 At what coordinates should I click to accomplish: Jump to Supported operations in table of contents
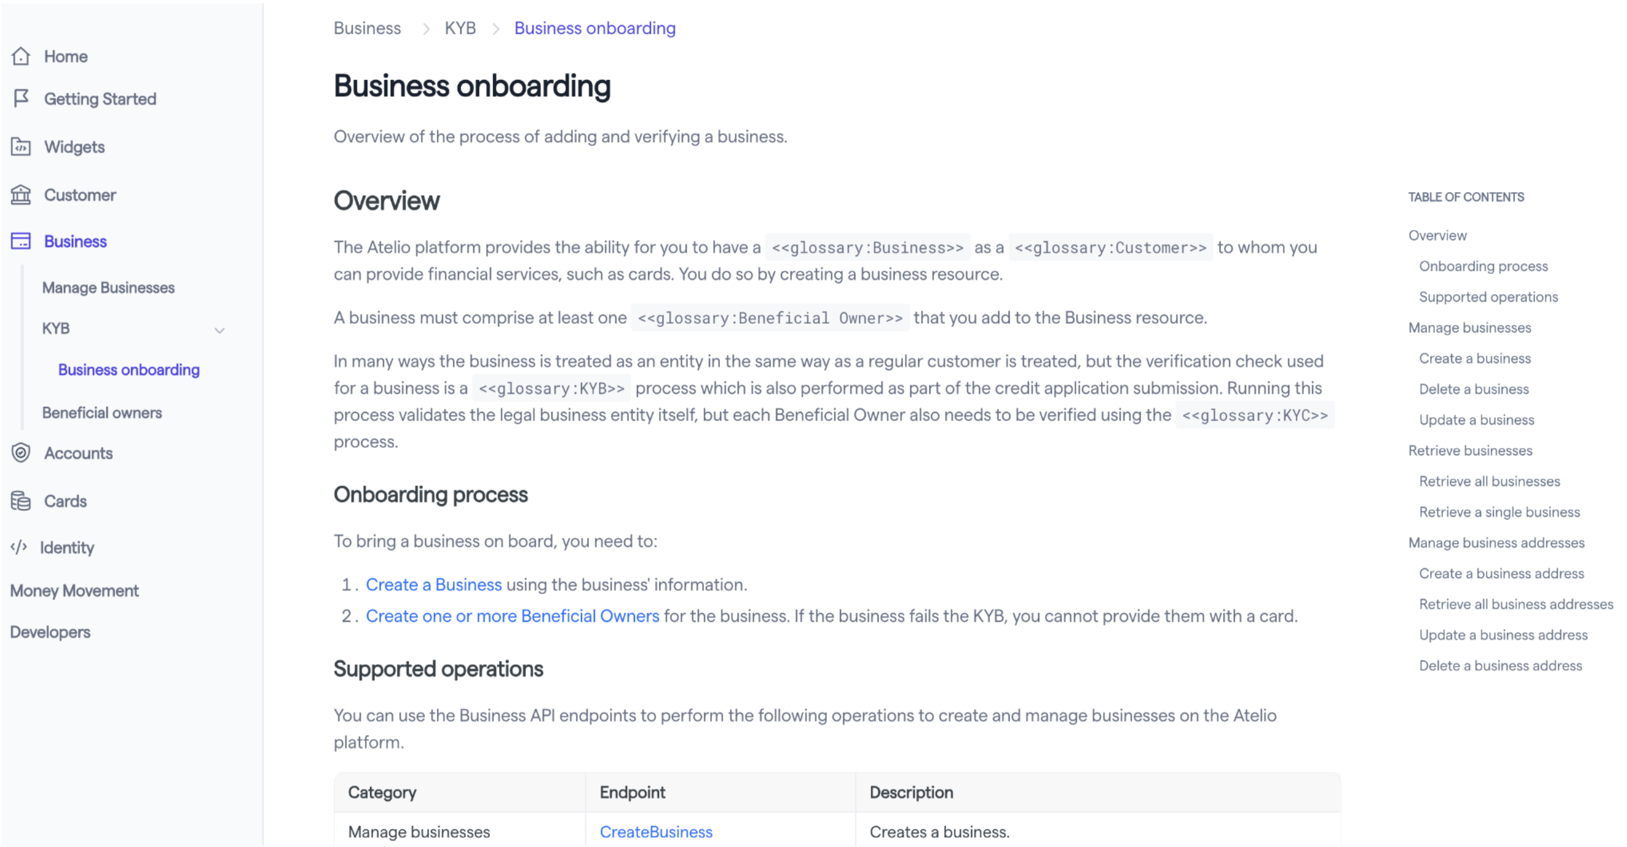(1489, 297)
